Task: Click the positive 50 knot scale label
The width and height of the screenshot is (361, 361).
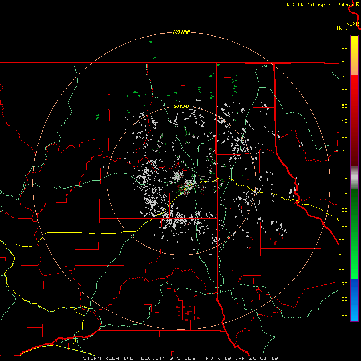Action: 345,106
